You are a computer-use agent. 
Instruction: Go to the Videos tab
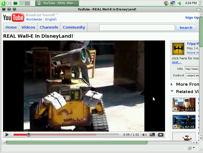(x=28, y=27)
